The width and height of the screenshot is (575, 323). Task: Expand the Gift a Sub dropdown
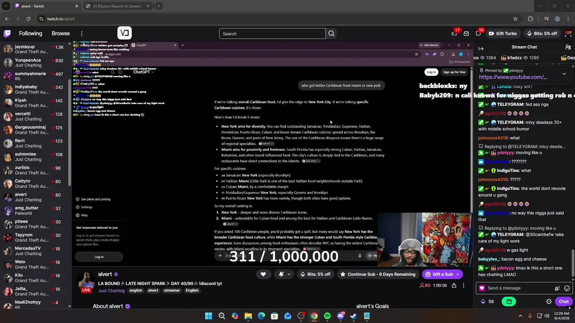(458, 274)
